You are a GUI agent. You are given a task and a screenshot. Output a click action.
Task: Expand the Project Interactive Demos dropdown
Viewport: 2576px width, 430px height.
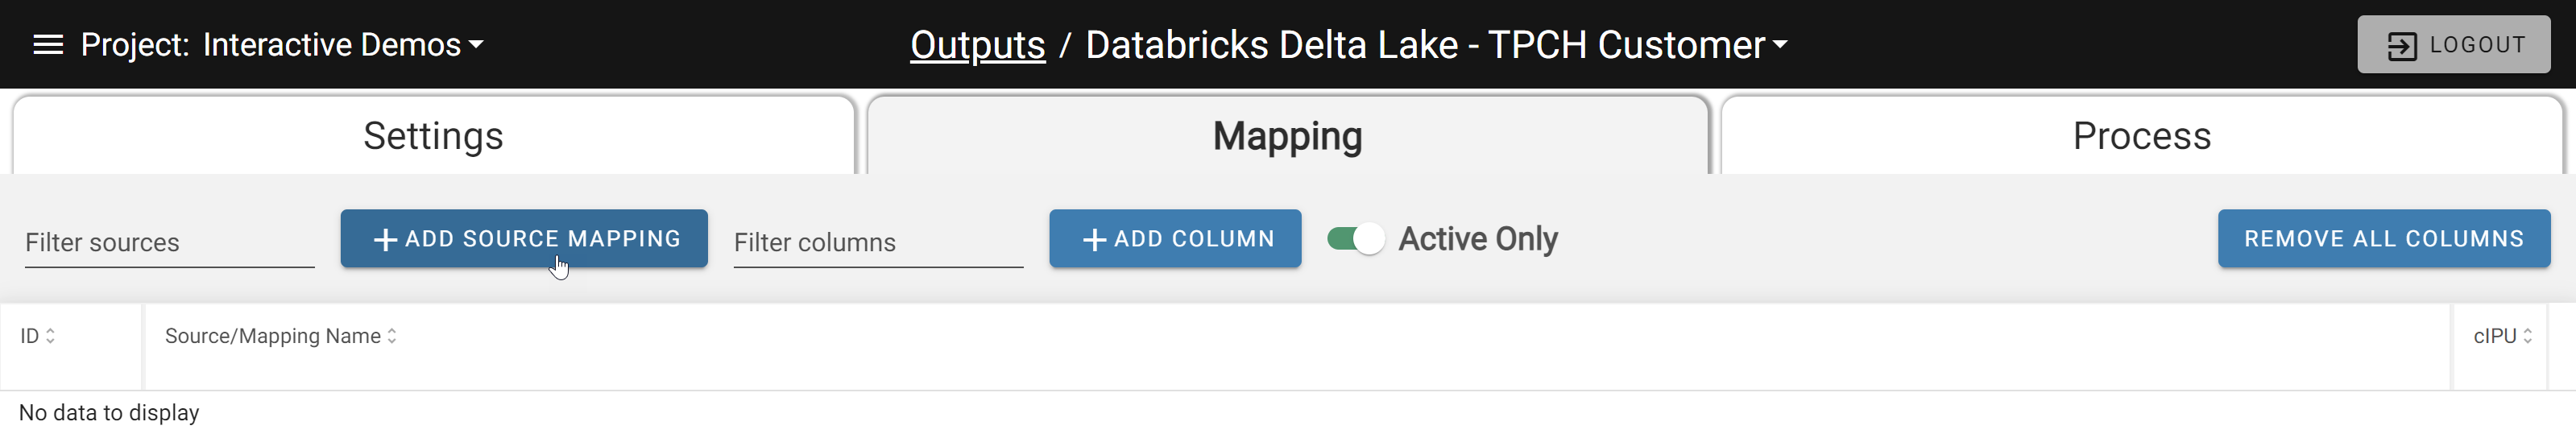click(343, 45)
